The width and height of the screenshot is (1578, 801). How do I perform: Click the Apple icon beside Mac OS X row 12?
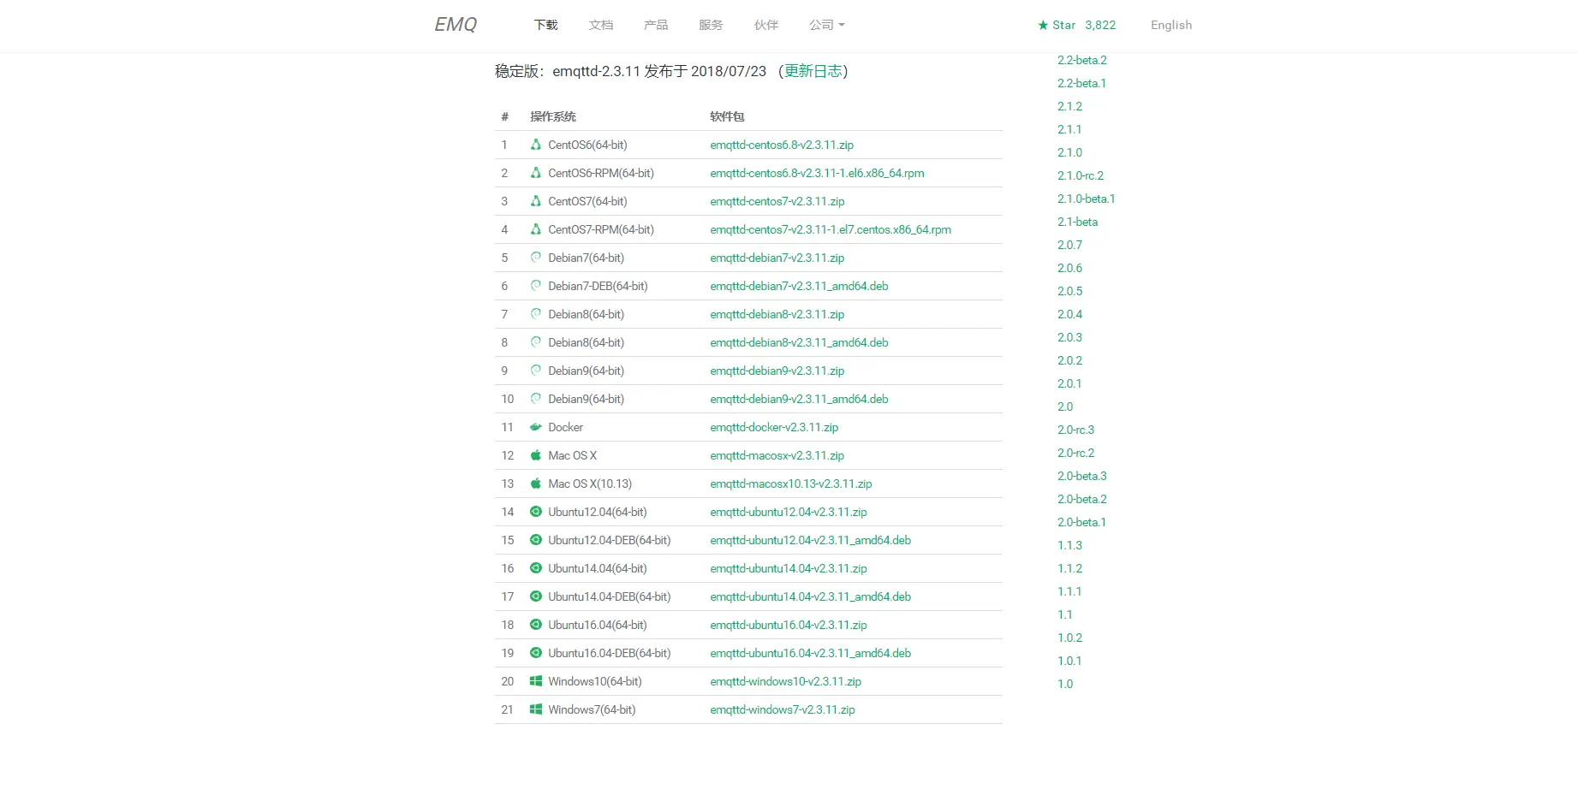point(535,455)
